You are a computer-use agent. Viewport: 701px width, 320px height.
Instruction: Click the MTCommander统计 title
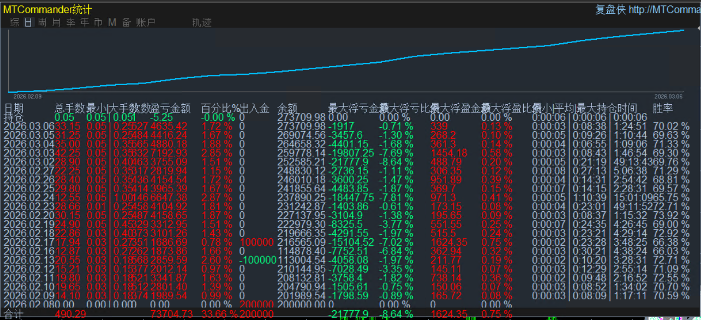47,9
